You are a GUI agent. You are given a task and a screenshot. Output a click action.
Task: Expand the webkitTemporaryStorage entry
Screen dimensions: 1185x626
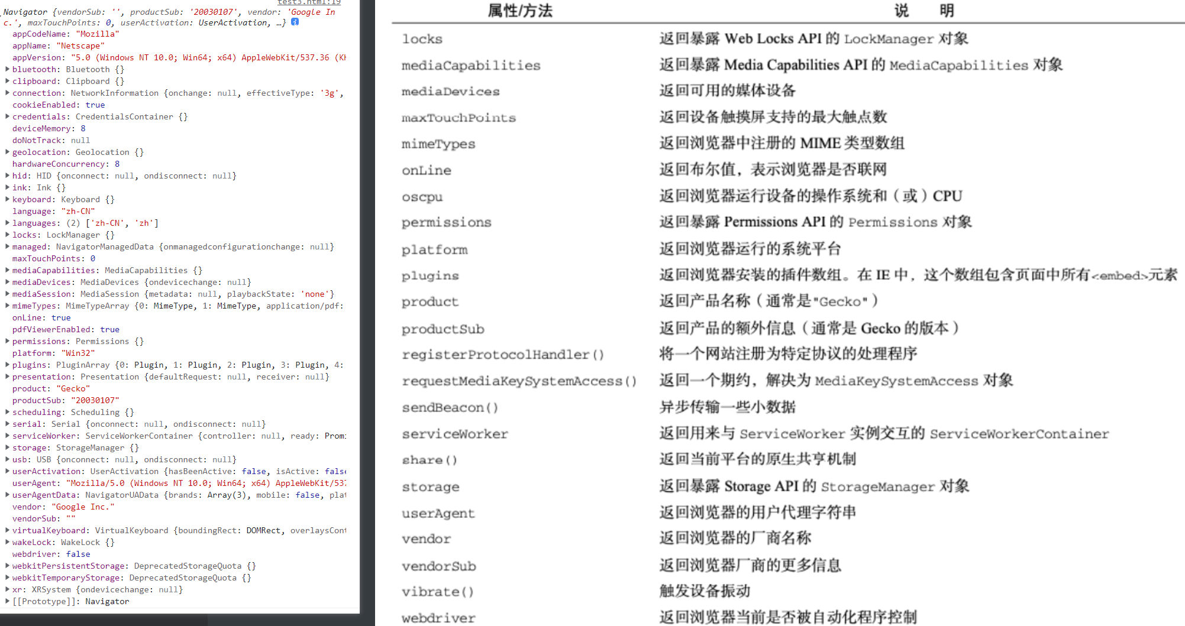7,578
